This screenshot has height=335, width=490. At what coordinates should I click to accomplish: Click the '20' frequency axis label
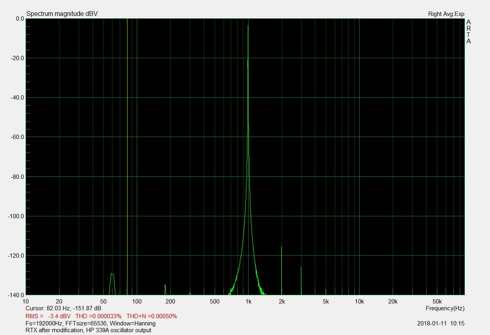(59, 302)
